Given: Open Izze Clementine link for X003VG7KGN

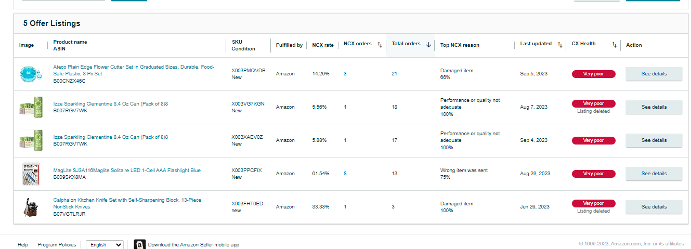Looking at the screenshot, I should (111, 104).
